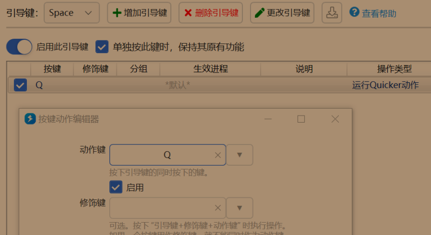This screenshot has width=431, height=235.
Task: Click the key action editor lightning app icon
Action: [x=30, y=119]
